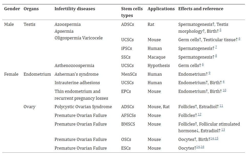Open reference 5 after Birth in Rat row

click(x=220, y=30)
